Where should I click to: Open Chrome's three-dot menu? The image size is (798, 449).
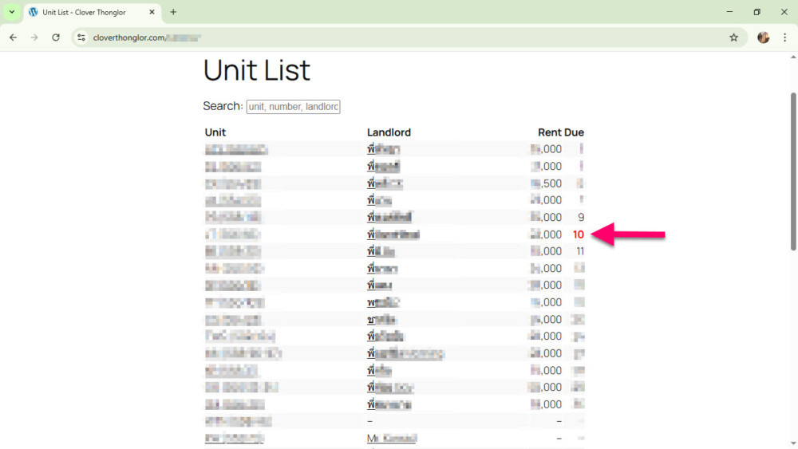(784, 37)
